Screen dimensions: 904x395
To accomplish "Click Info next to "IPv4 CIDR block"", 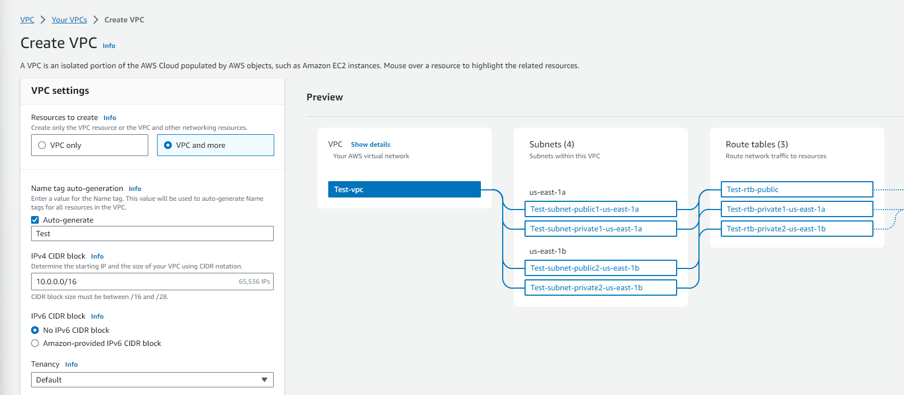I will click(x=97, y=256).
